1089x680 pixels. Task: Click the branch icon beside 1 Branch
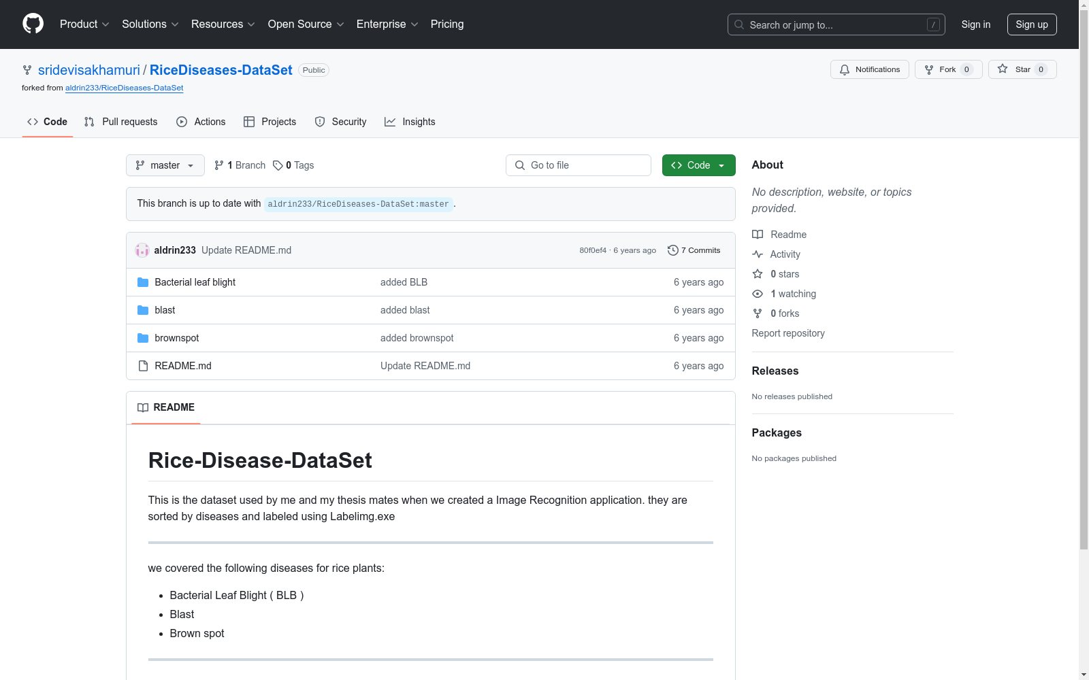pyautogui.click(x=218, y=165)
